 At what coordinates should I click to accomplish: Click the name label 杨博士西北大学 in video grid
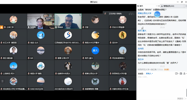point(91,74)
